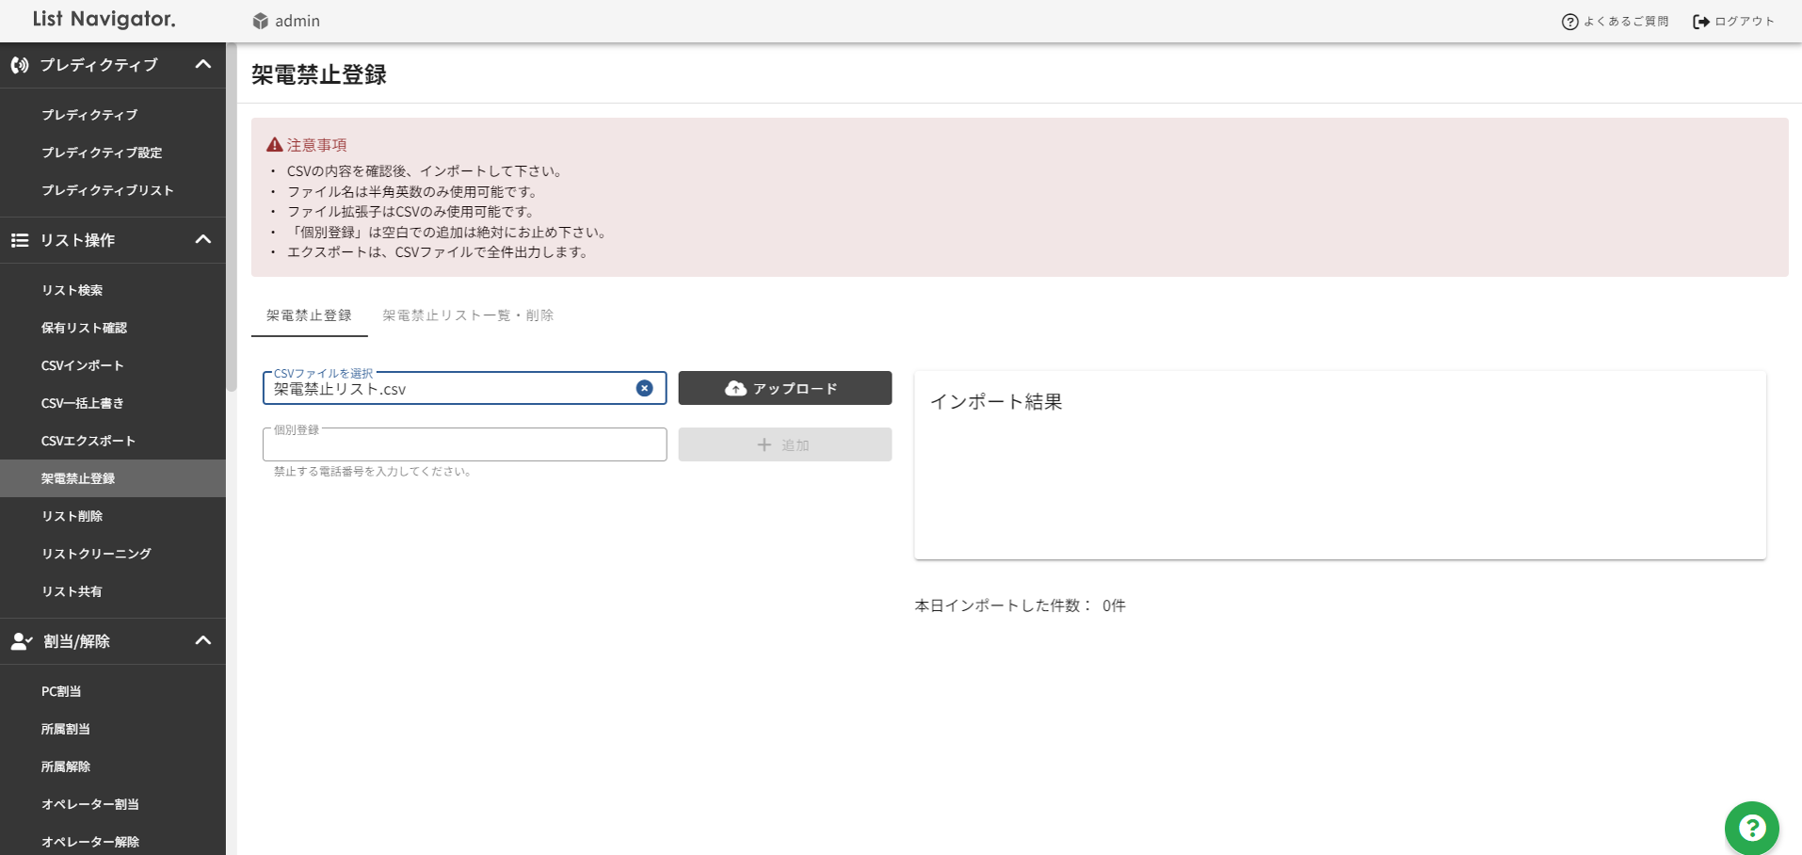Open プレディクティブ設定 menu item
Viewport: 1802px width, 855px height.
tap(113, 153)
